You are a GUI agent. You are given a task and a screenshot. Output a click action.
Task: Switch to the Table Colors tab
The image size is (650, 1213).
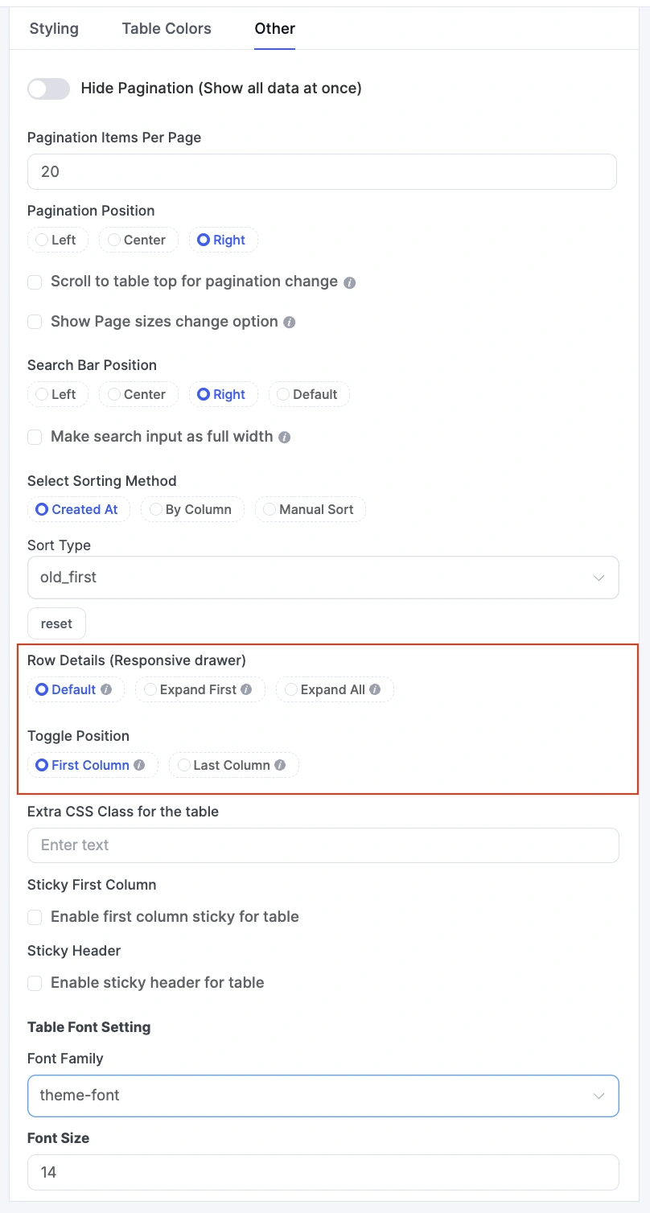click(166, 29)
